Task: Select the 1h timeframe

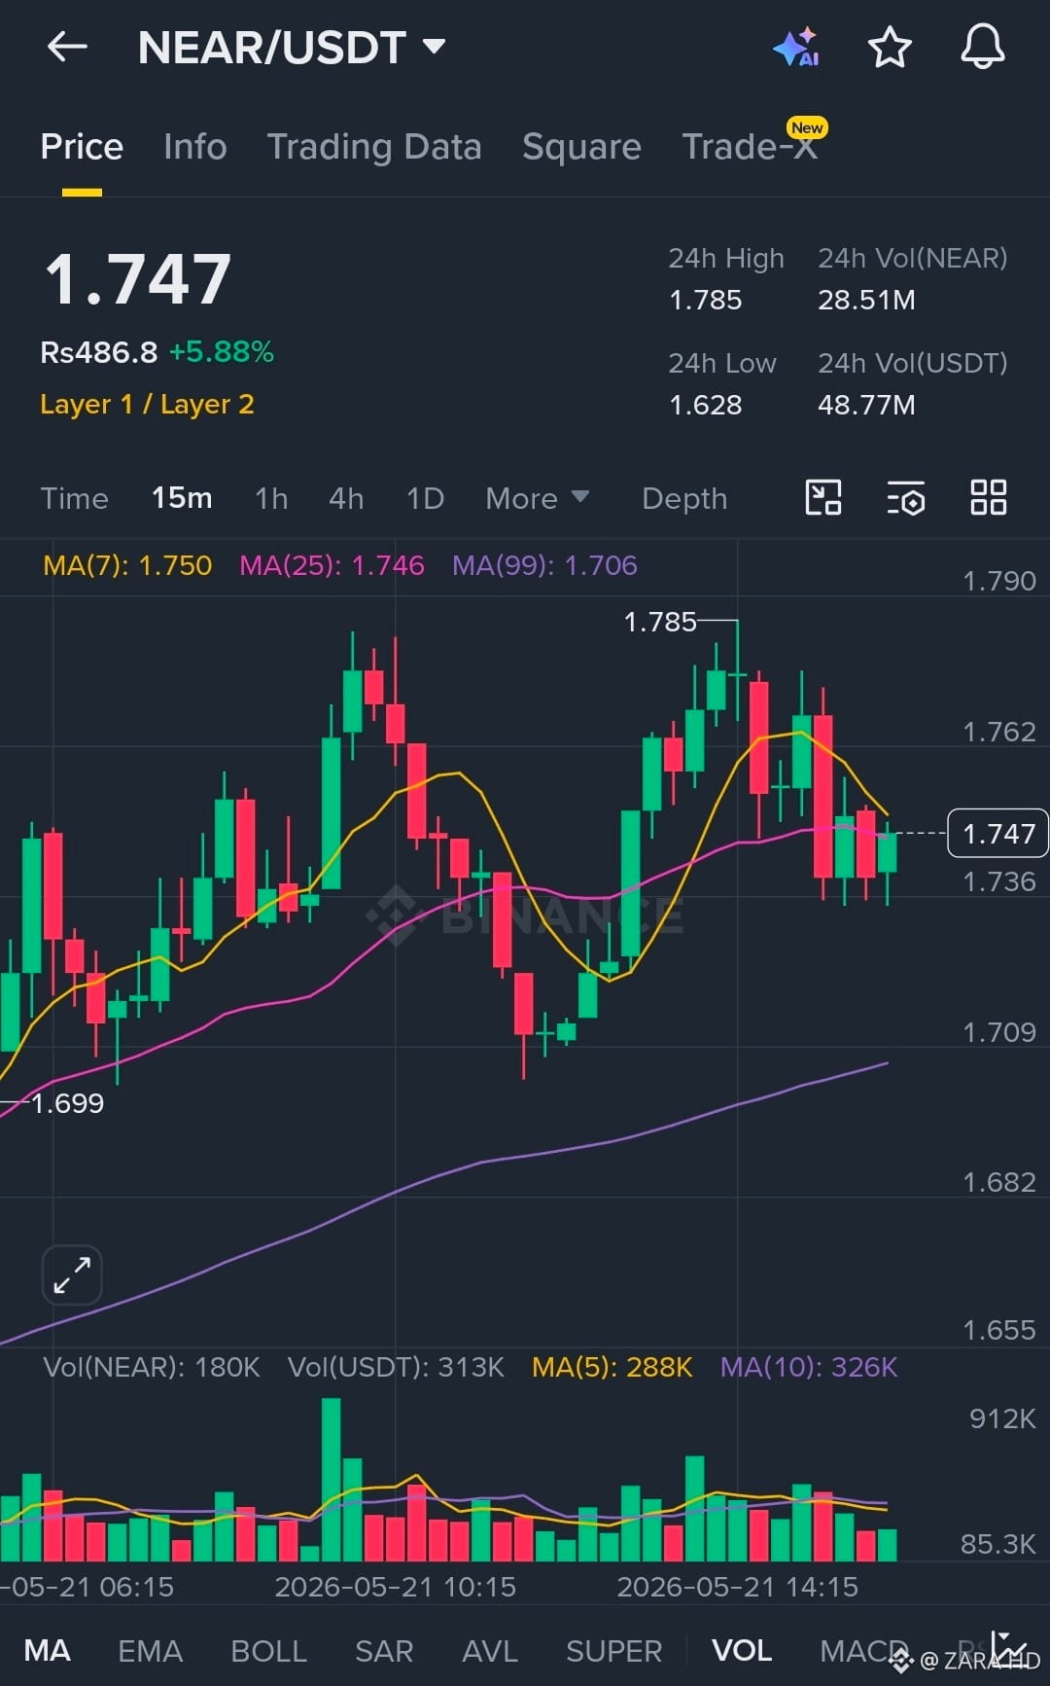Action: coord(271,498)
